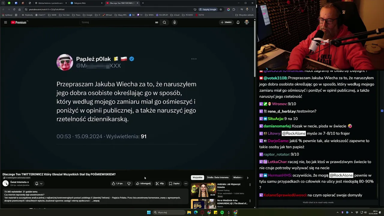Open the Praca bookmarks folder
This screenshot has width=384, height=216.
[76, 15]
